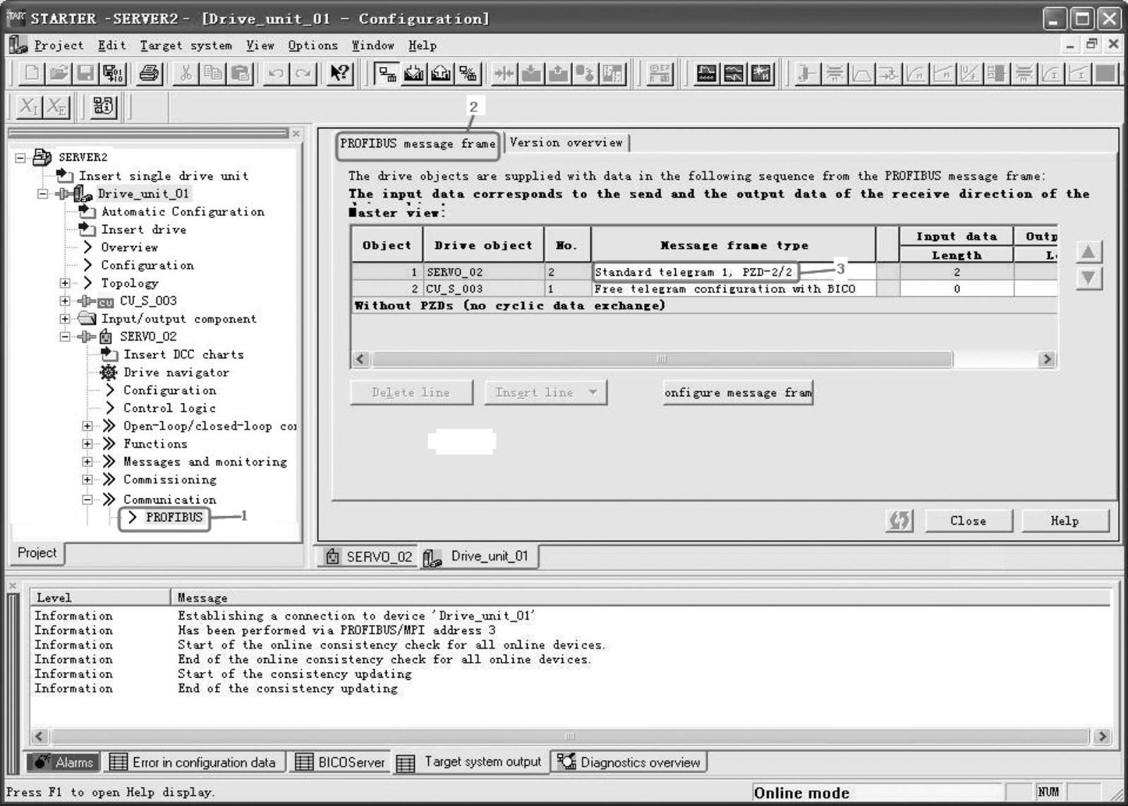Show the BICOServer tab
This screenshot has height=806, width=1128.
pos(341,762)
